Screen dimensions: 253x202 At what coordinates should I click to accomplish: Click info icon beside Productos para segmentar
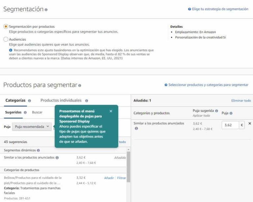tap(79, 85)
